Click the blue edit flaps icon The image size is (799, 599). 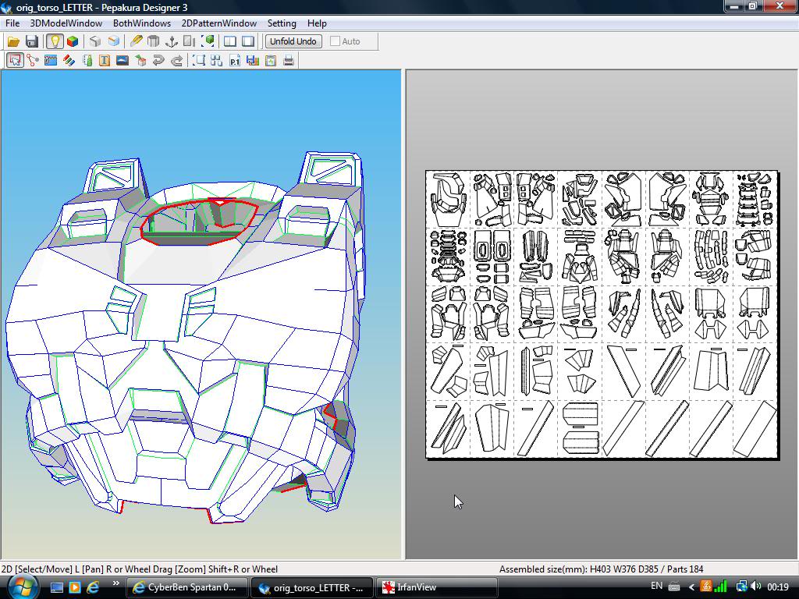pos(51,61)
